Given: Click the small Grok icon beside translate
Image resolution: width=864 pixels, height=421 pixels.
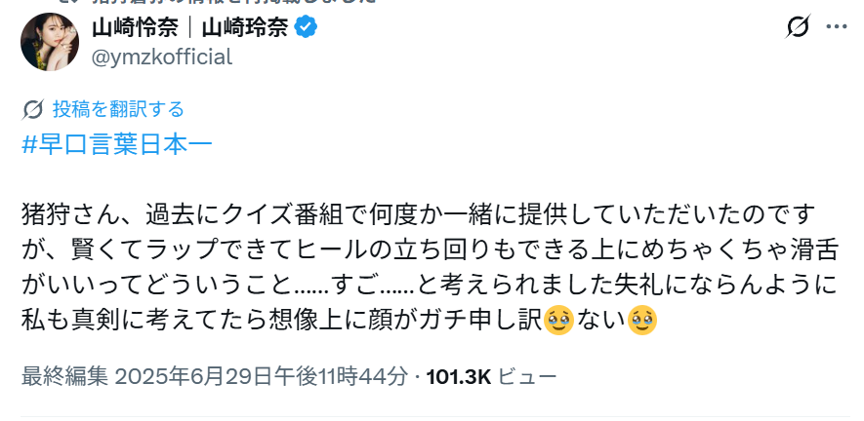Looking at the screenshot, I should click(x=32, y=109).
